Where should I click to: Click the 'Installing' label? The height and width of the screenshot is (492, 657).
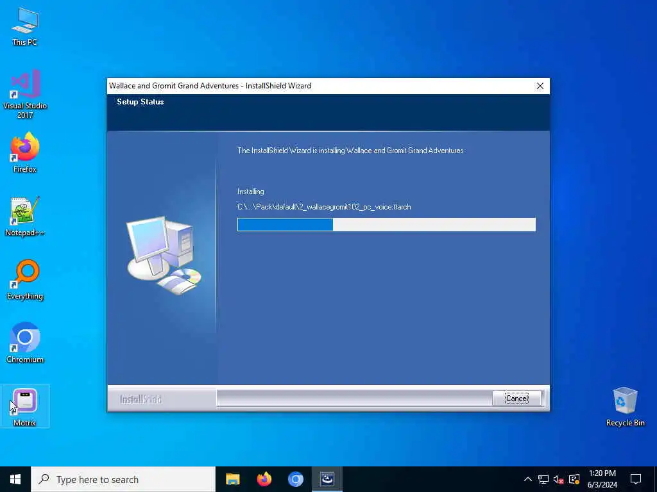tap(251, 192)
